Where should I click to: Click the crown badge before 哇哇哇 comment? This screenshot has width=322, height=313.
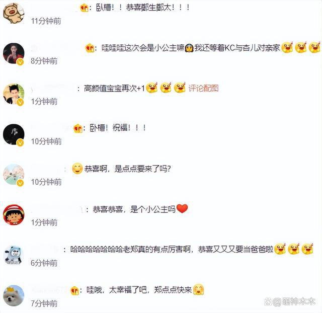(90, 48)
